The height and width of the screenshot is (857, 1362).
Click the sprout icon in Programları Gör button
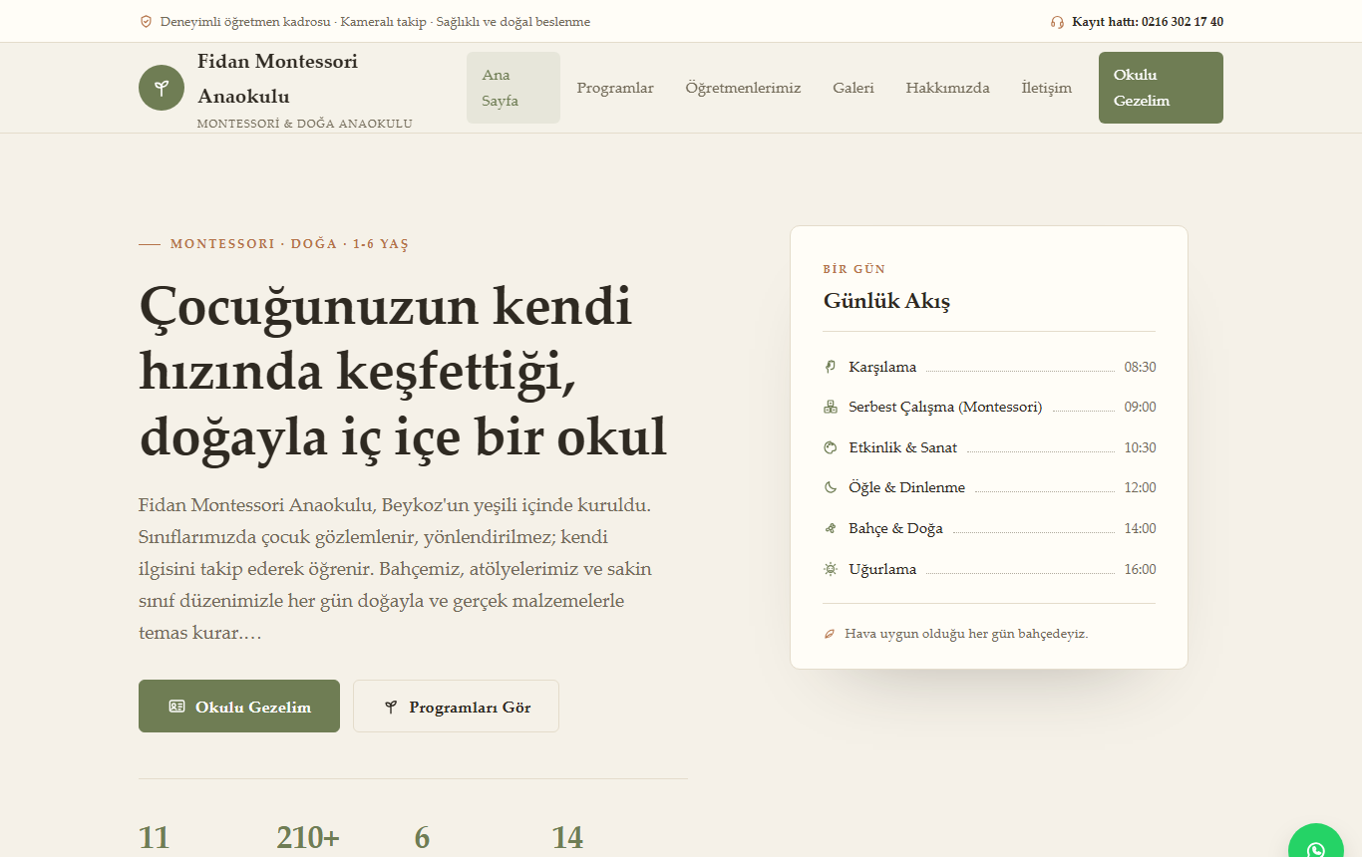[x=391, y=708]
